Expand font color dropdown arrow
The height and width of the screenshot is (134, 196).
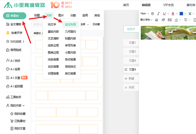pyautogui.click(x=177, y=13)
